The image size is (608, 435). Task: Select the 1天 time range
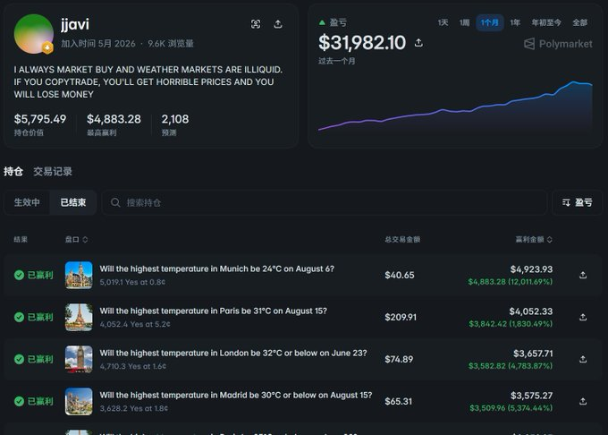point(443,22)
